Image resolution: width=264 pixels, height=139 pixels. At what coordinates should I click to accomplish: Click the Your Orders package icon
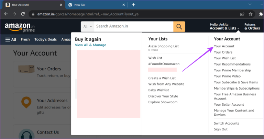26,69
